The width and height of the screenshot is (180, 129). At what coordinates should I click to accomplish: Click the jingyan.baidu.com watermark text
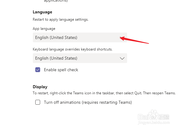(154, 122)
